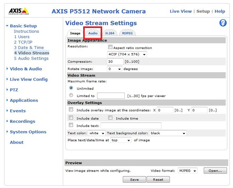Click the overlay X coordinate field
Screen dimensions: 233x188
coord(165,110)
